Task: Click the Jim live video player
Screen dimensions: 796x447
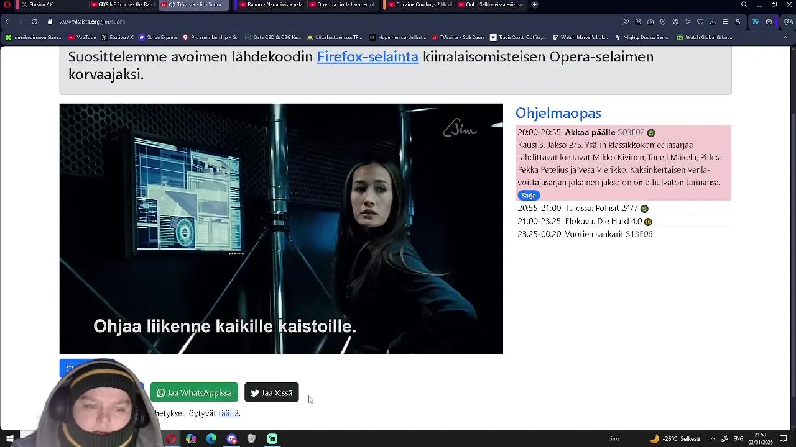Action: pyautogui.click(x=281, y=229)
